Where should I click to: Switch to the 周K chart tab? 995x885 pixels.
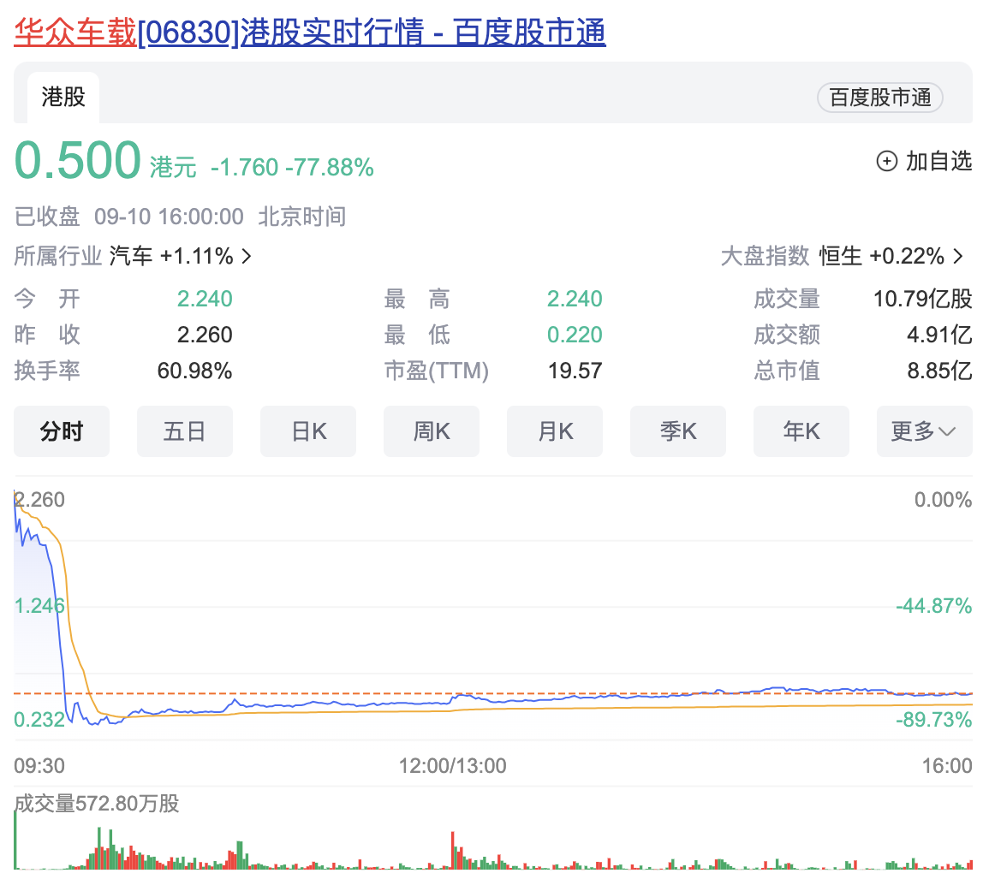coord(432,431)
